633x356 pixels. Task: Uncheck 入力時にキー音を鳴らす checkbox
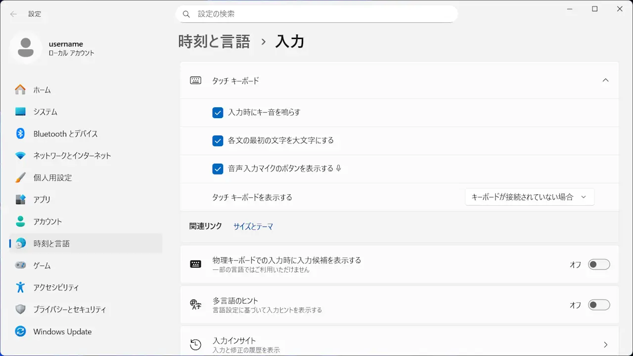pyautogui.click(x=218, y=113)
